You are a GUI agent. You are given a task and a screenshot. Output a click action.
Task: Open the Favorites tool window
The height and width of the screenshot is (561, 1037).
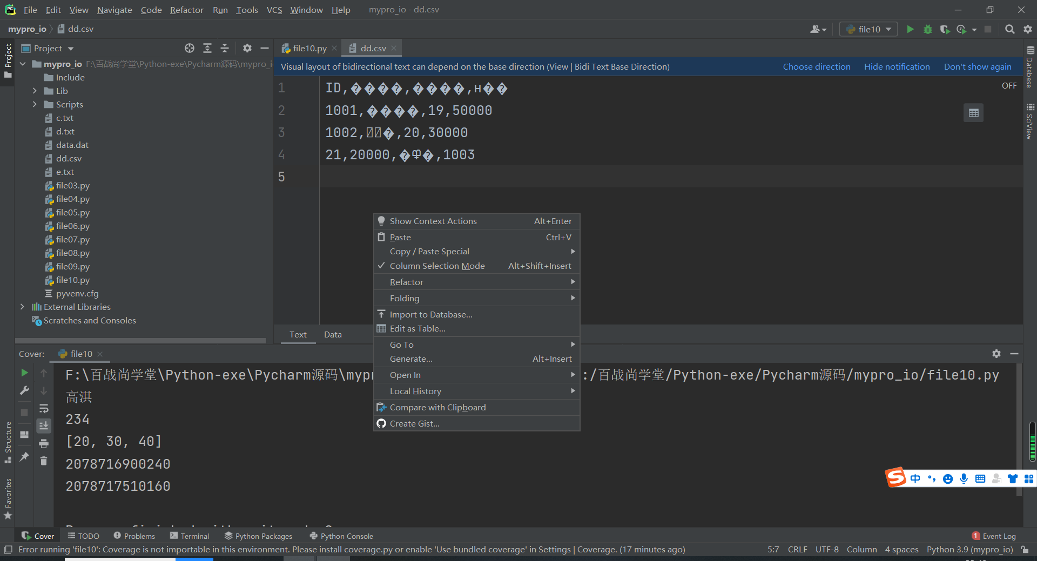[x=8, y=499]
